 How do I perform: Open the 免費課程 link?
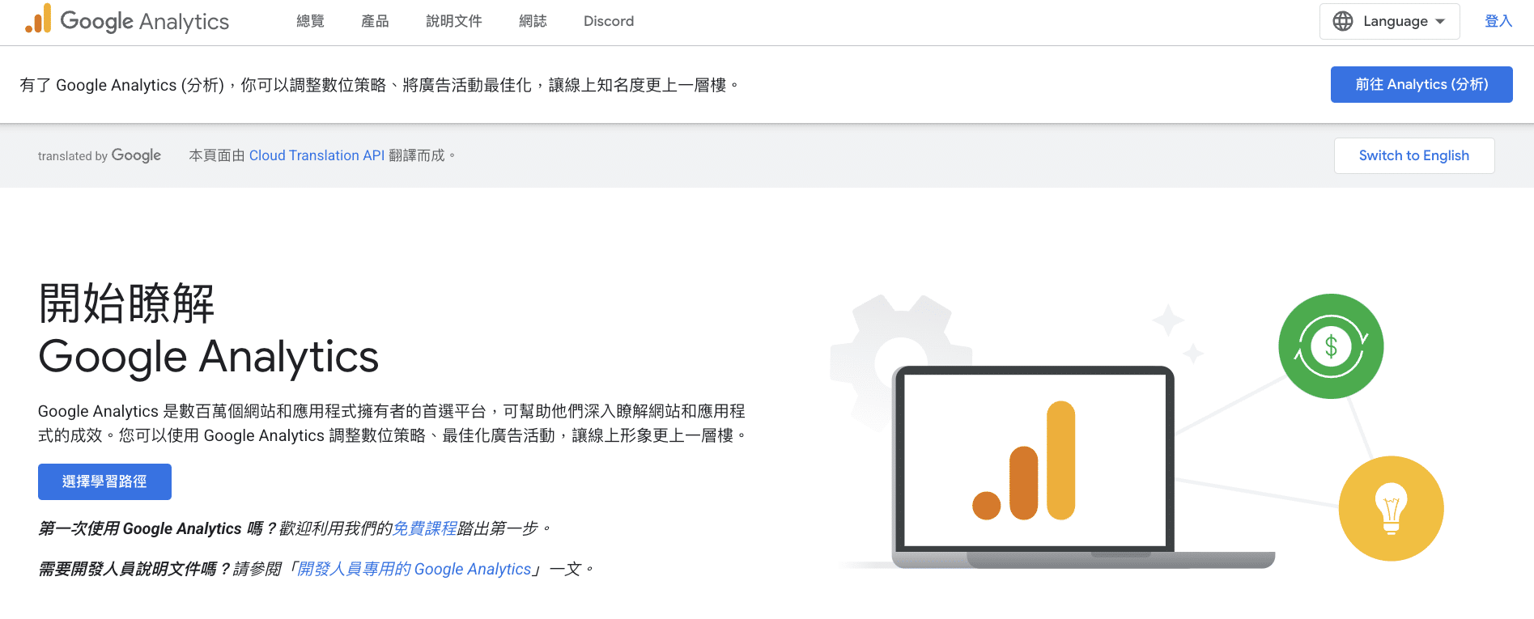425,528
